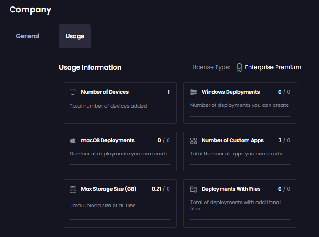Click the Max Storage Size progress bar

tap(119, 220)
